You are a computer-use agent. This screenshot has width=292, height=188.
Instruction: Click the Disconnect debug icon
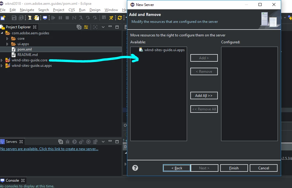(x=74, y=18)
